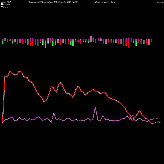
Task: Click the tallest magenta volume spike on the line chart
Action: click(x=95, y=108)
